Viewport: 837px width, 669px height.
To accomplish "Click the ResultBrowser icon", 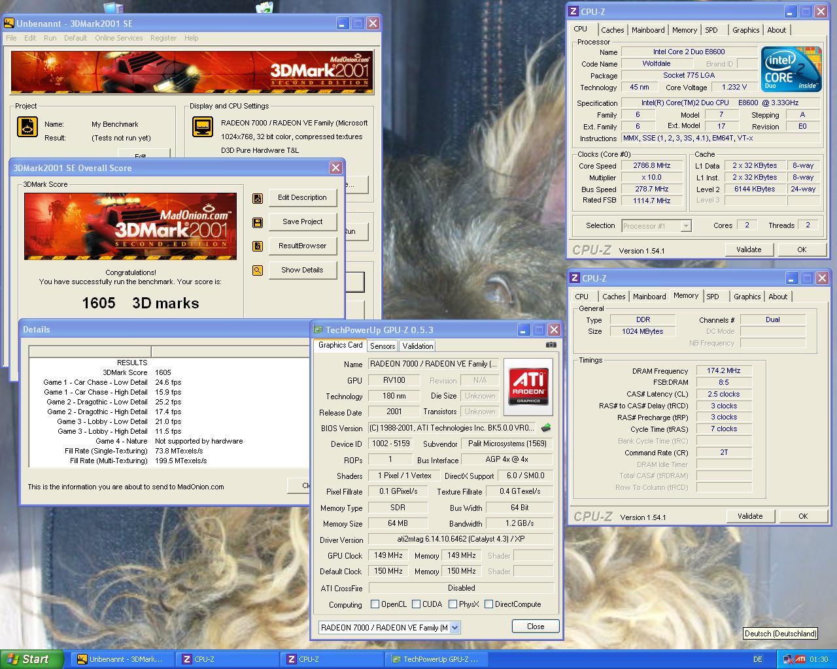I will coord(258,246).
